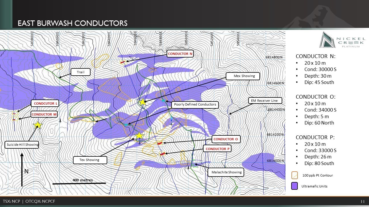Viewport: 369px width, 207px height.
Task: Click the Ultramafic Units legend text
Action: [314, 186]
